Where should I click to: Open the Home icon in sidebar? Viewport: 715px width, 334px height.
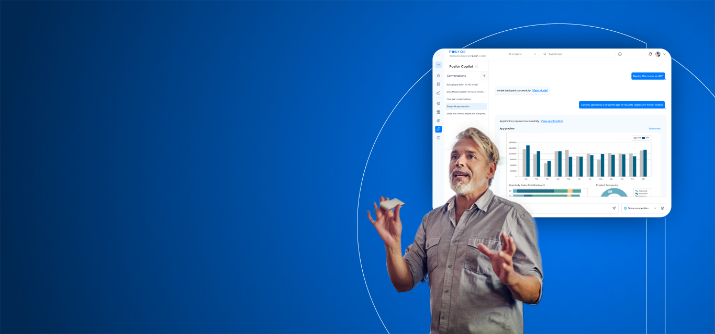[439, 76]
